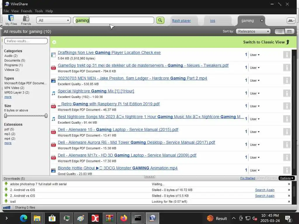
Task: Click PDF icon beside GameSpy result
Action: [53, 68]
